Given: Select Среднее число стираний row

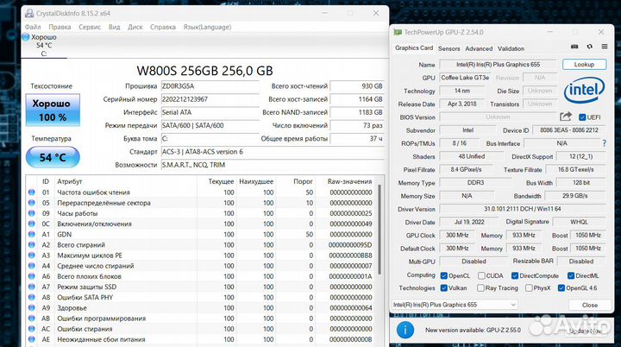Looking at the screenshot, I should (200, 266).
